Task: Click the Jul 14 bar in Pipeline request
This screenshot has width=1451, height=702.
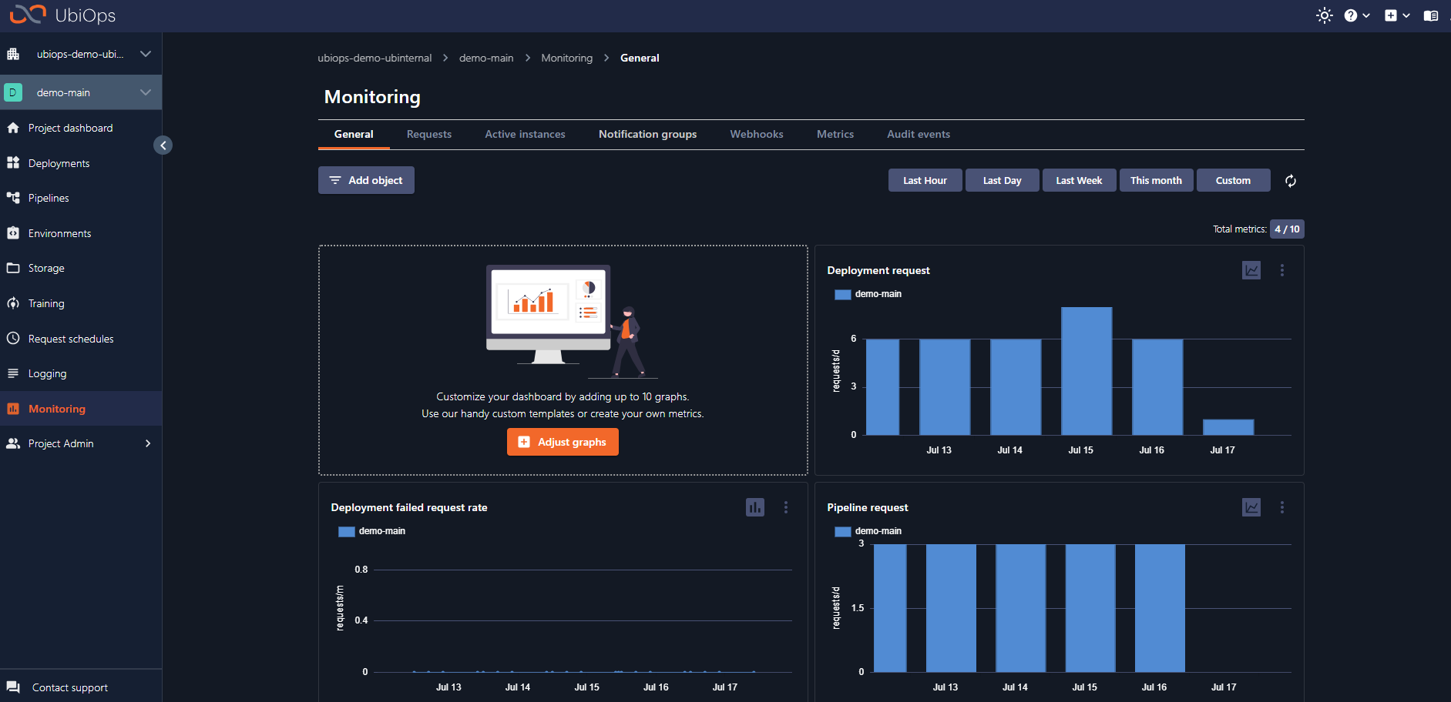Action: (x=1020, y=608)
